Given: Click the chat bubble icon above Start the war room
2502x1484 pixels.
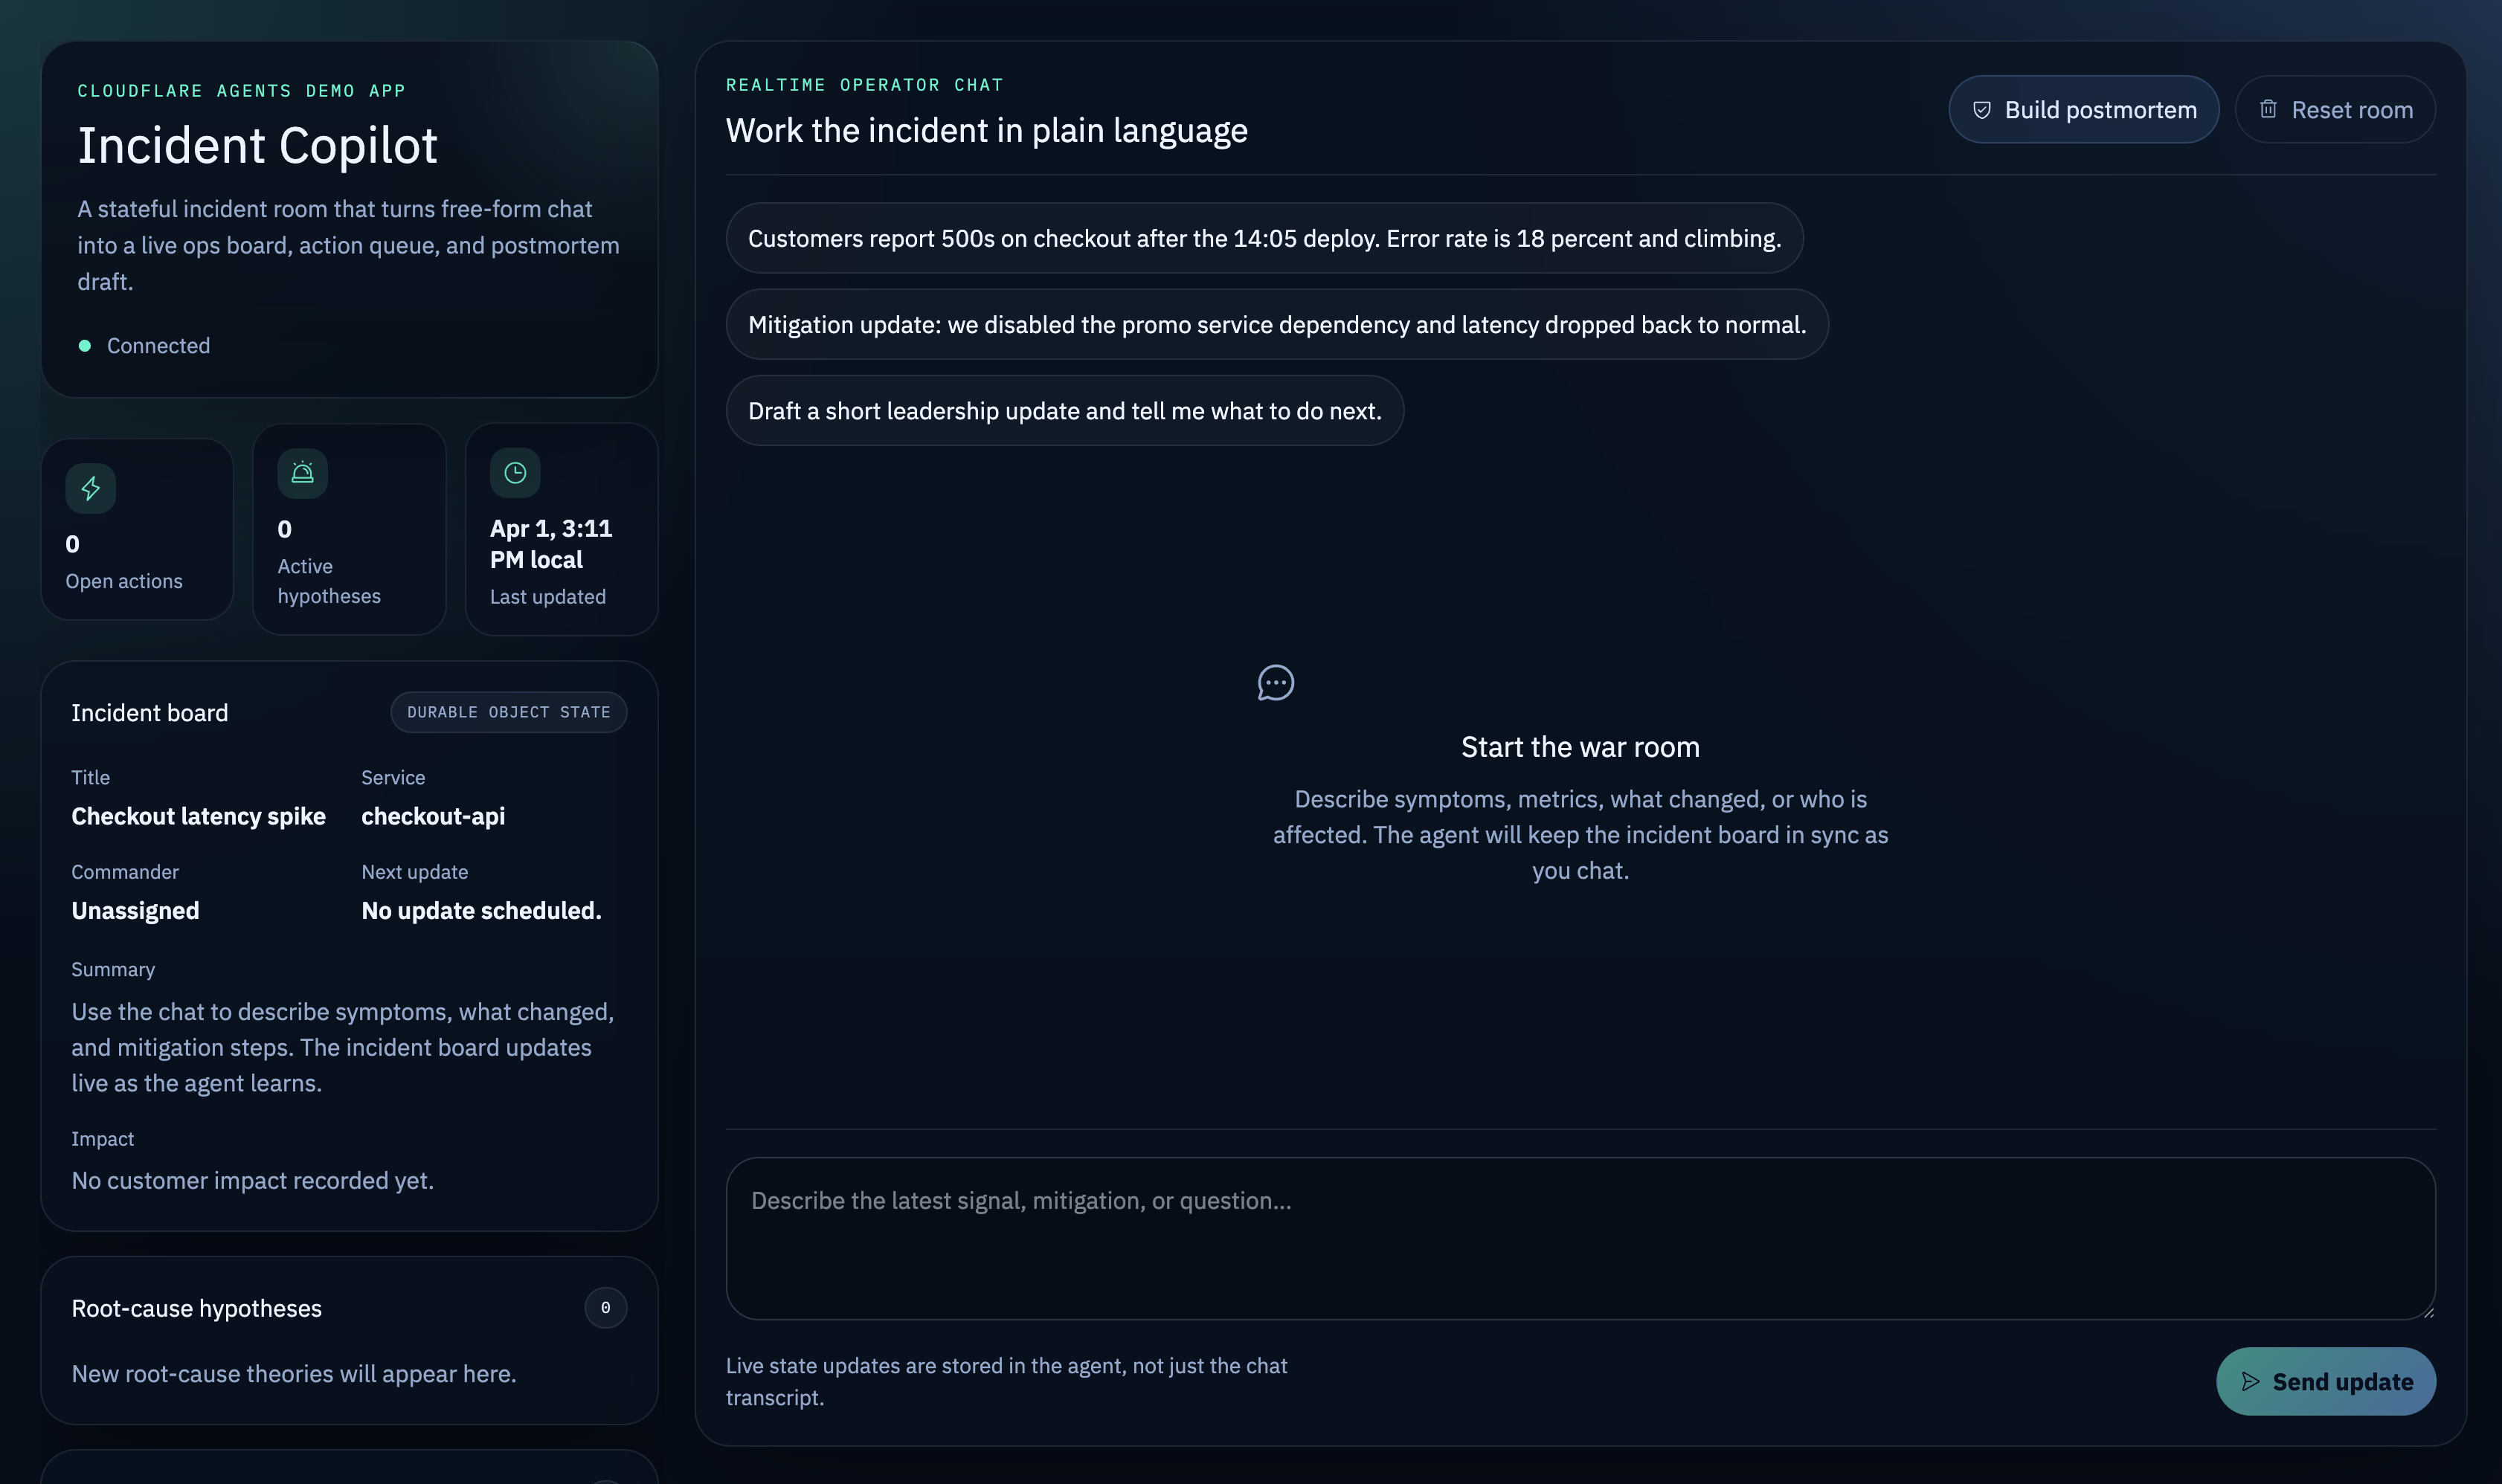Looking at the screenshot, I should click(1276, 683).
